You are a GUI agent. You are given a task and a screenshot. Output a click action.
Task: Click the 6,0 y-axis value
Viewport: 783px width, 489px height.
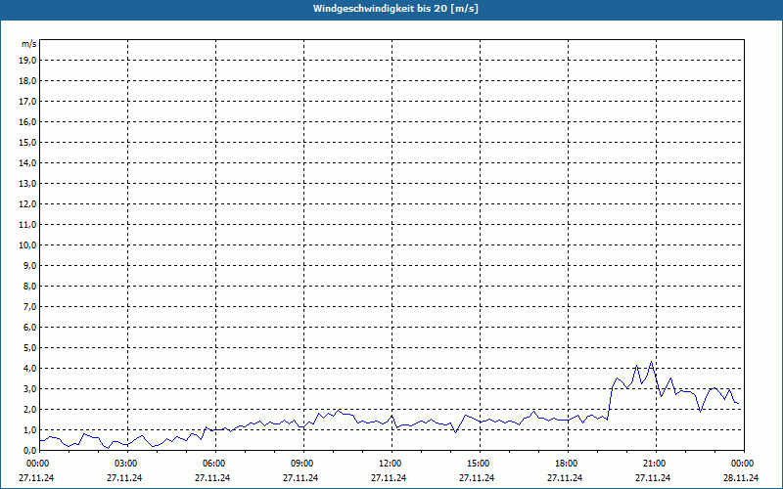point(29,328)
